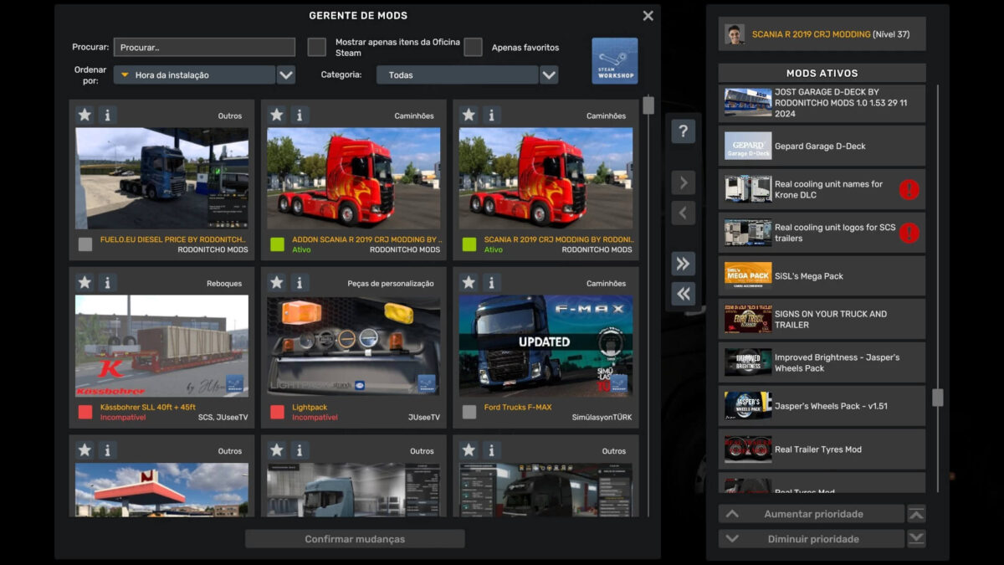This screenshot has width=1004, height=565.
Task: Click the question mark help icon
Action: (x=683, y=131)
